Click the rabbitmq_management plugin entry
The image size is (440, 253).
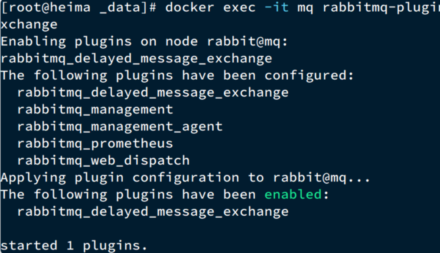pos(95,109)
